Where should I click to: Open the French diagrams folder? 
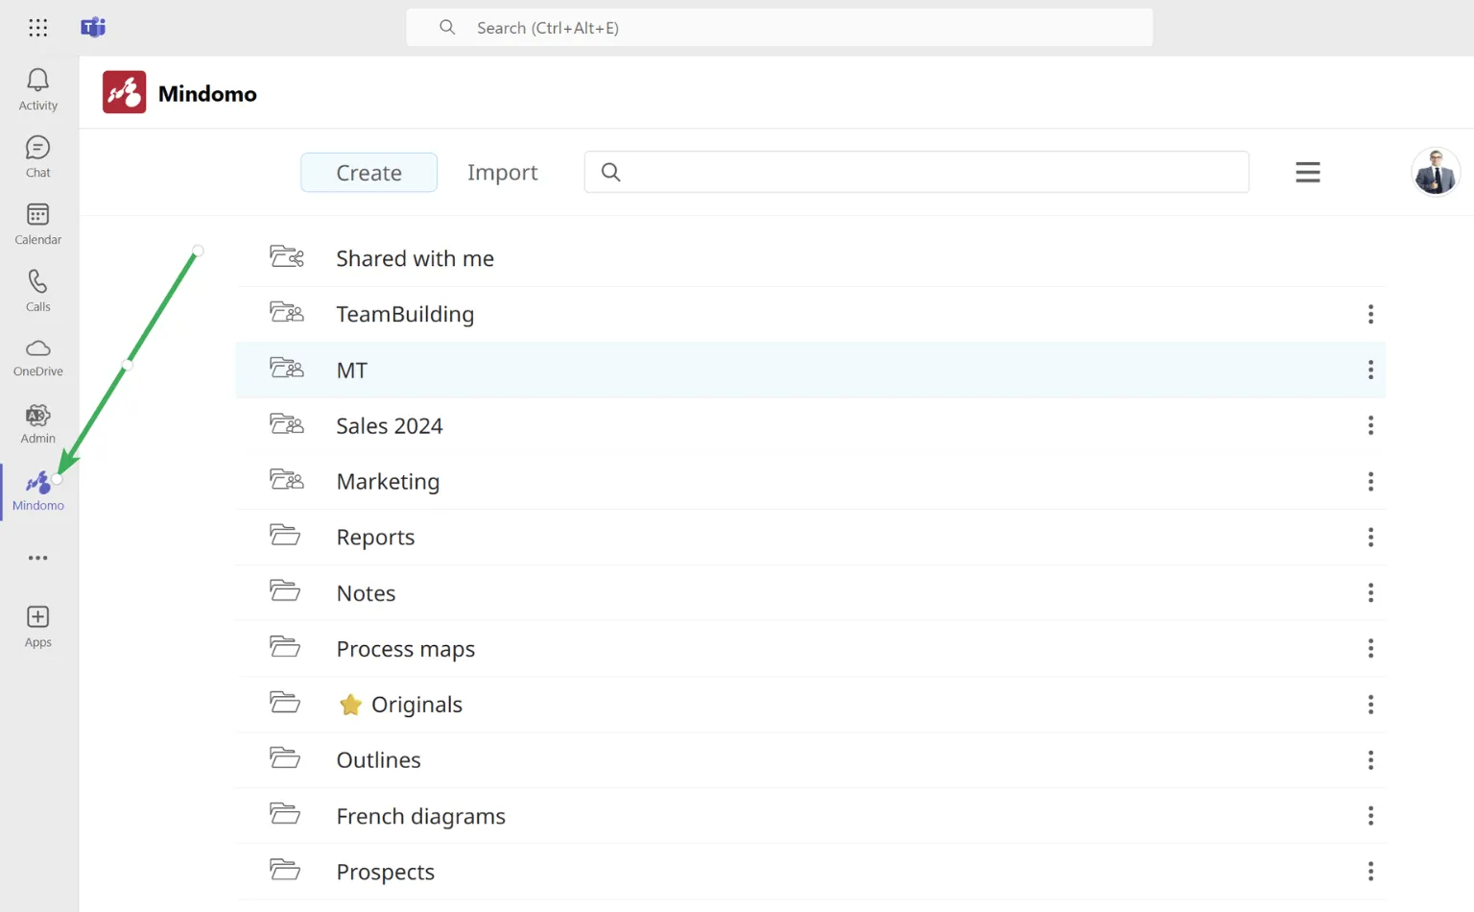pyautogui.click(x=811, y=816)
